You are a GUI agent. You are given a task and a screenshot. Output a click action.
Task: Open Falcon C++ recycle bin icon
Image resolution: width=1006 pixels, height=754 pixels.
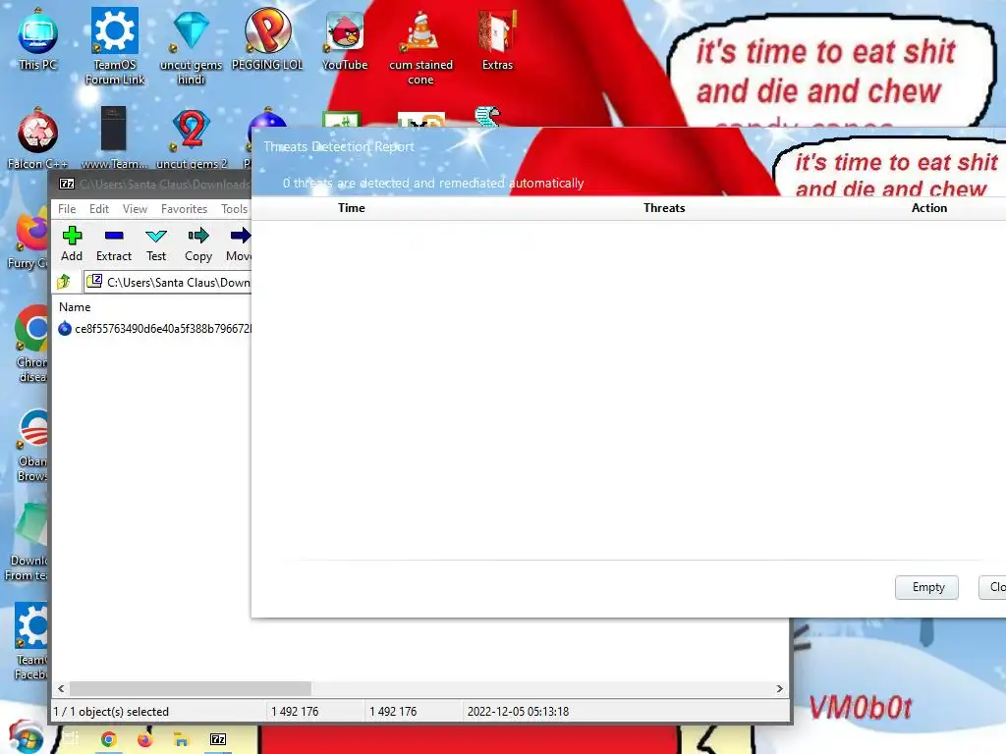37,137
